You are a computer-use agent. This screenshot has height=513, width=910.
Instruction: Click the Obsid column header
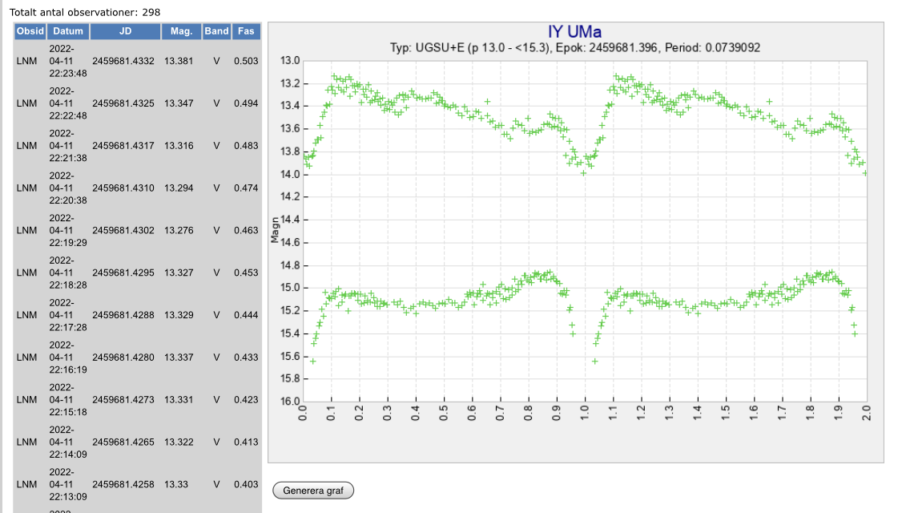pyautogui.click(x=30, y=31)
